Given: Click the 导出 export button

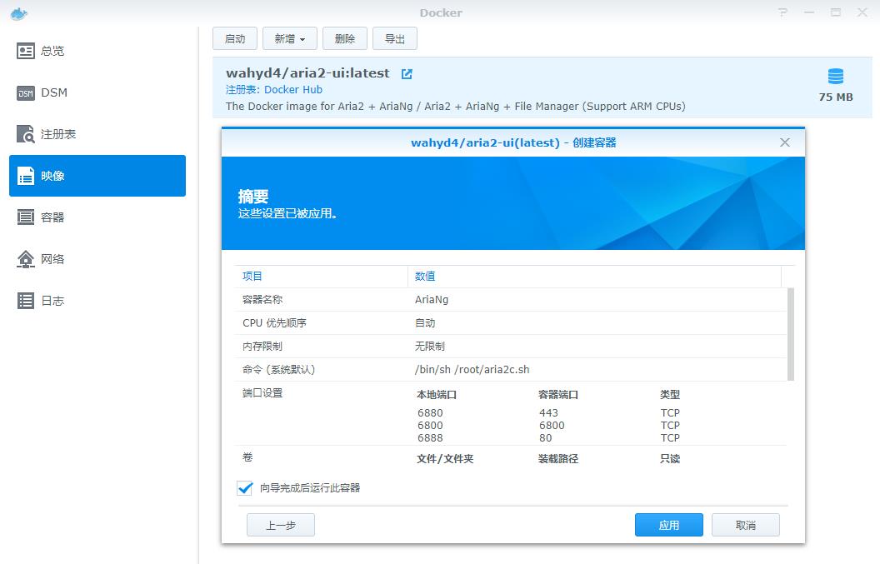Looking at the screenshot, I should coord(394,38).
